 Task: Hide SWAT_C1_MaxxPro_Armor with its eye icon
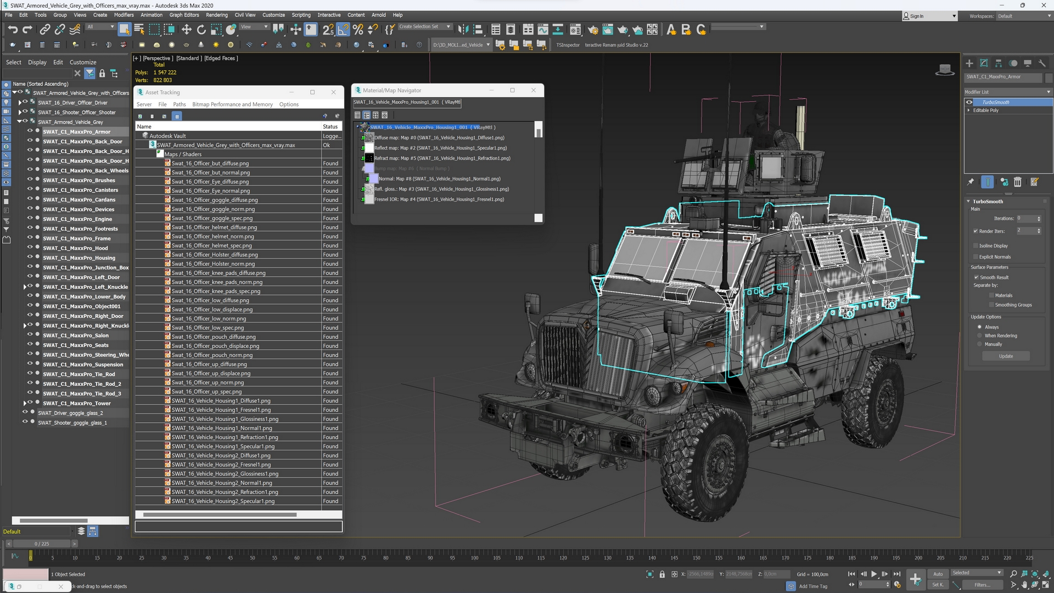point(30,131)
